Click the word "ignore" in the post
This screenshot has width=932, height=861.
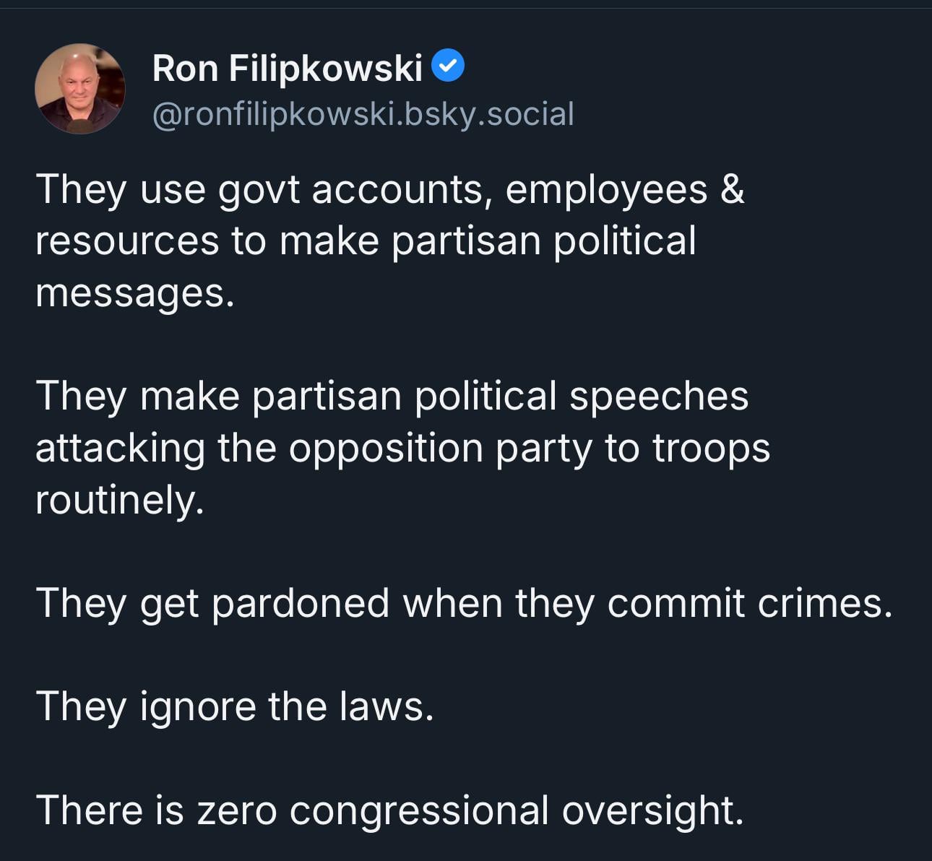tap(197, 707)
